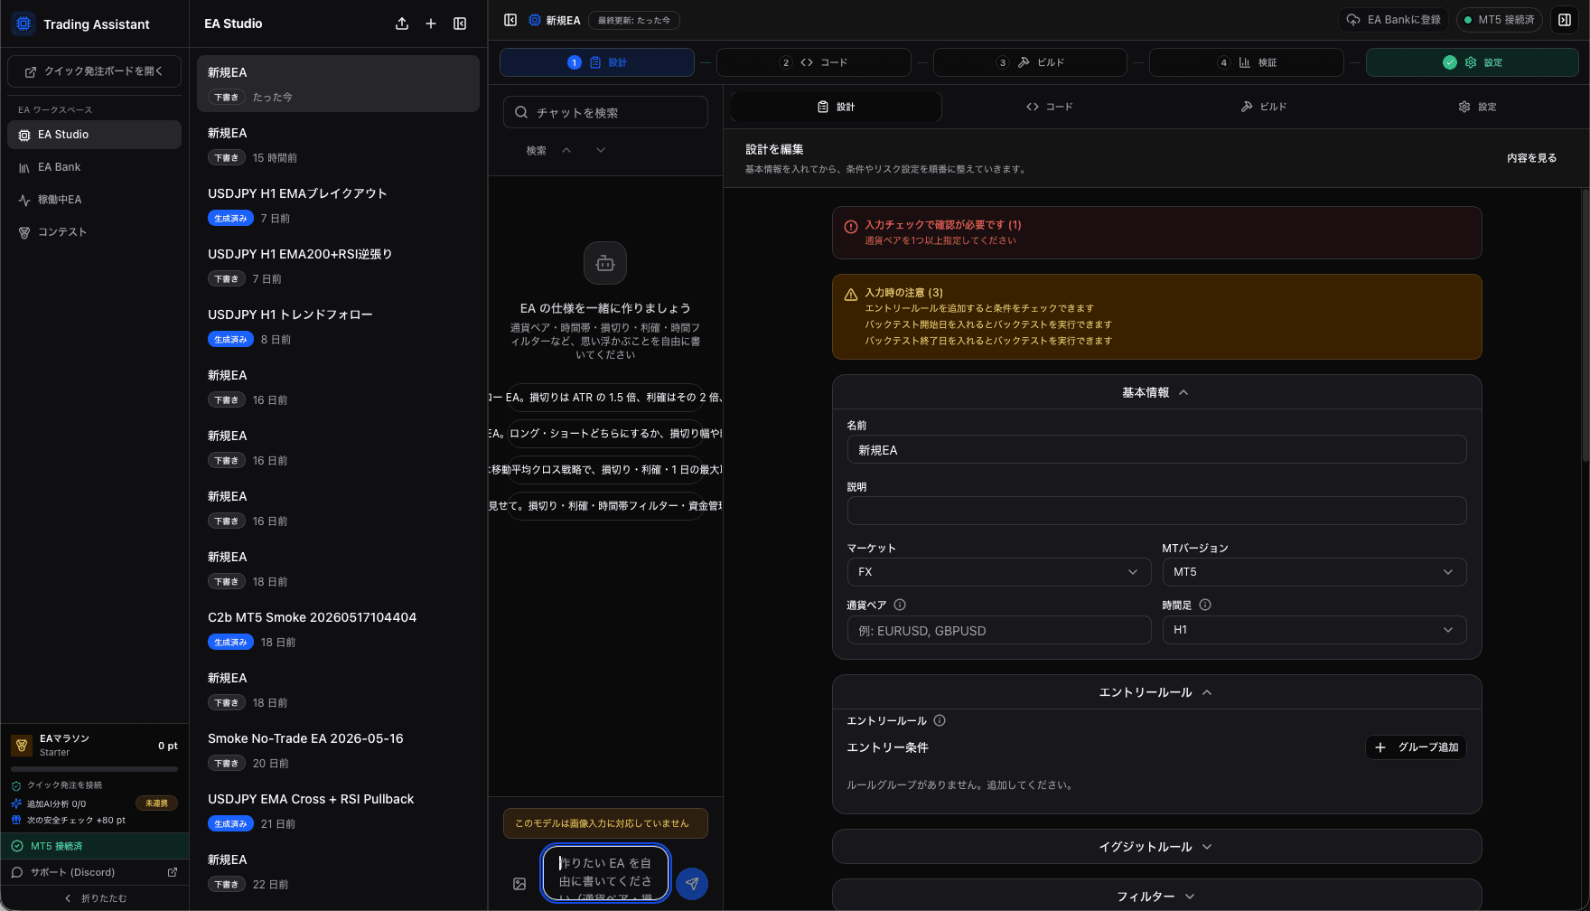The height and width of the screenshot is (911, 1590).
Task: Click suggestion chip mentioning ATR の 1.5 倍
Action: (x=605, y=398)
